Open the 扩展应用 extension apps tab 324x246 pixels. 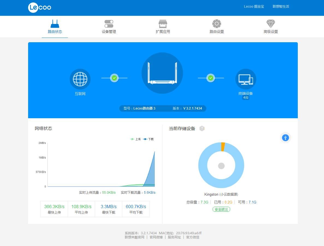pyautogui.click(x=163, y=27)
